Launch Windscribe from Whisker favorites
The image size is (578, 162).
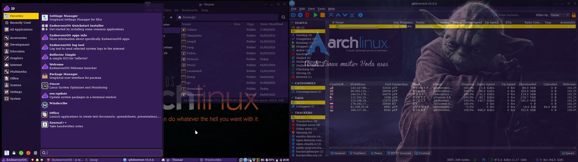point(101,105)
